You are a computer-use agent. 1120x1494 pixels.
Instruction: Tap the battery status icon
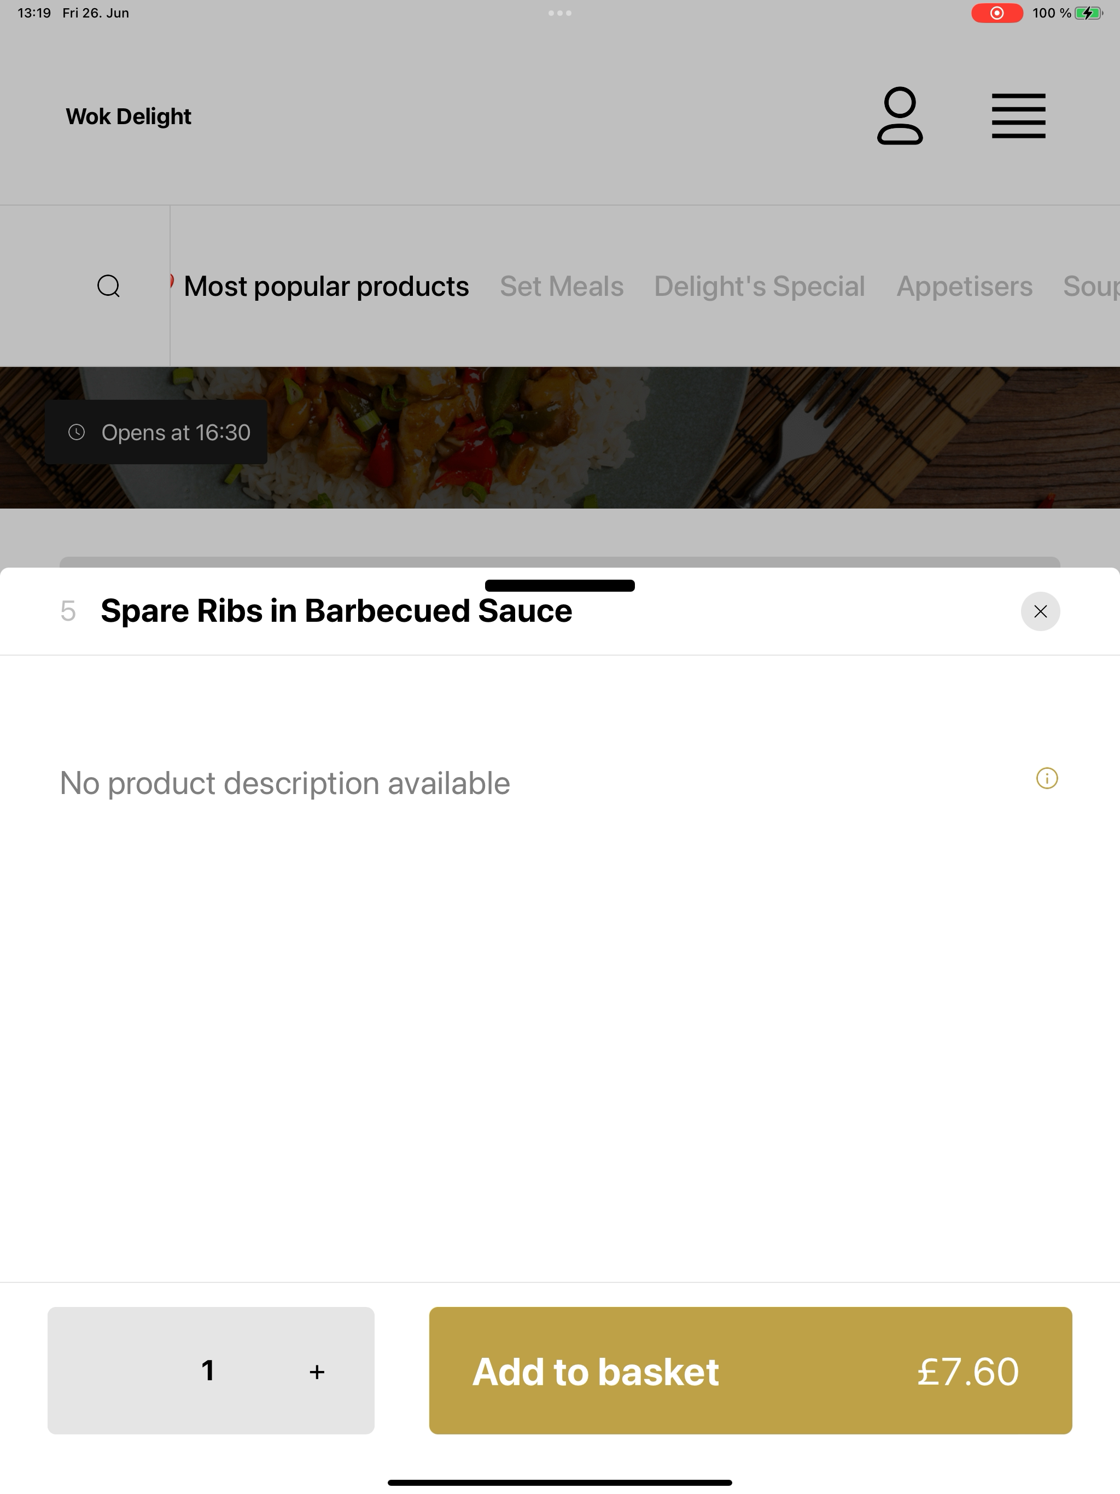(x=1088, y=13)
